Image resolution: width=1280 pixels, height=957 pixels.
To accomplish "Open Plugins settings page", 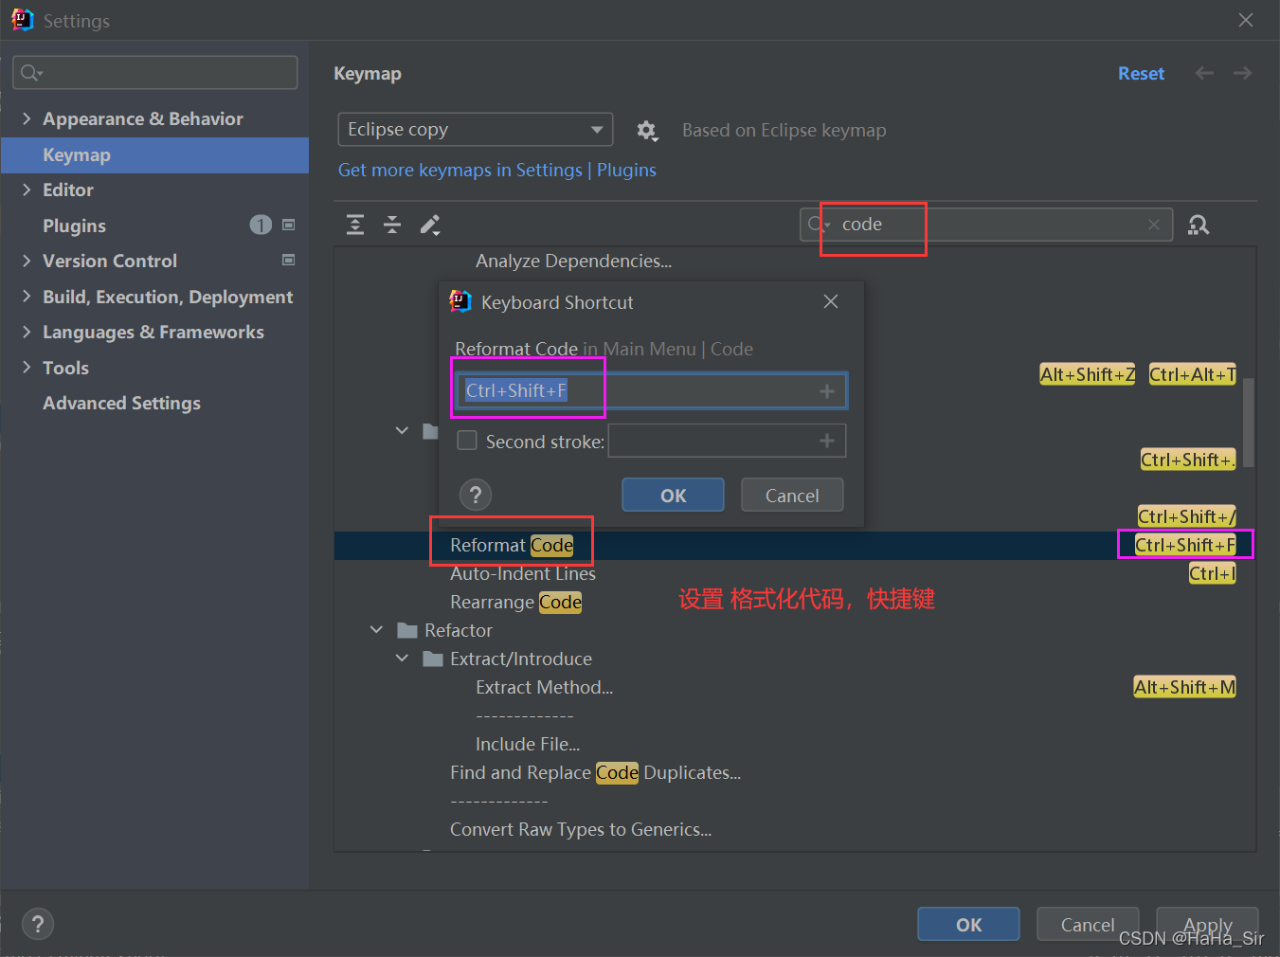I will coord(74,226).
